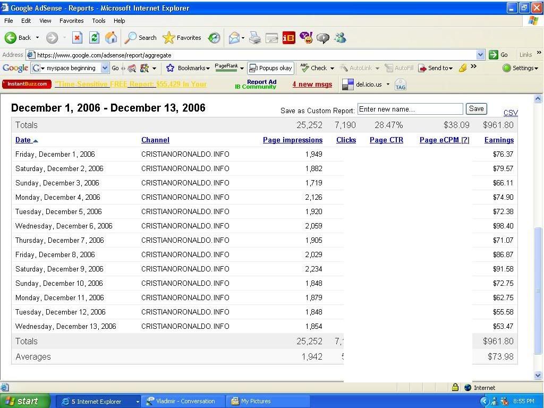The image size is (544, 408).
Task: Open the History clock icon
Action: point(214,38)
